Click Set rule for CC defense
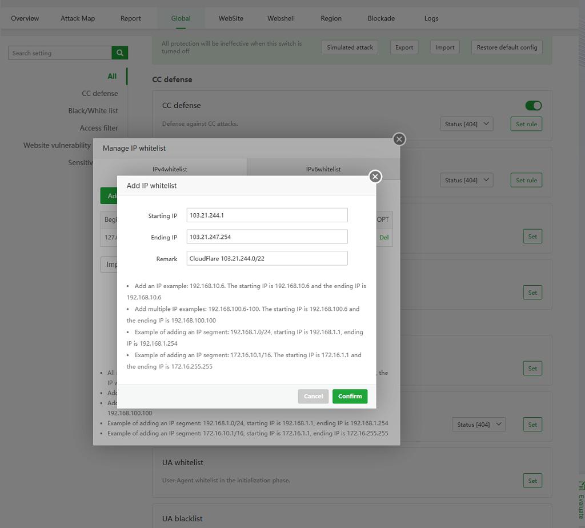Image resolution: width=585 pixels, height=528 pixels. 526,124
